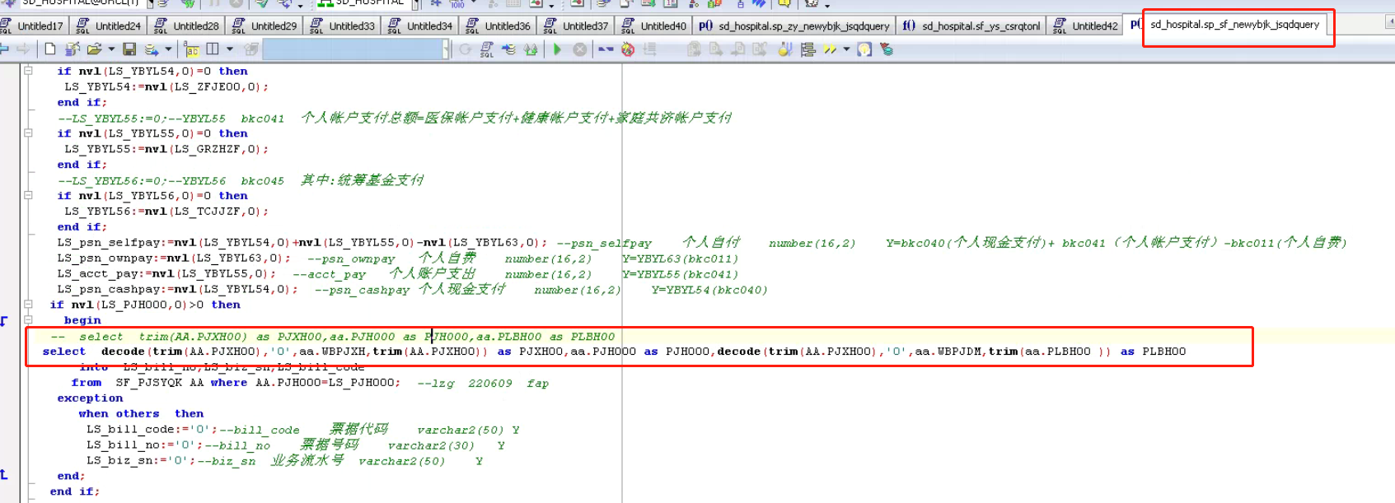
Task: Click the navigate forward arrow icon
Action: pos(23,49)
